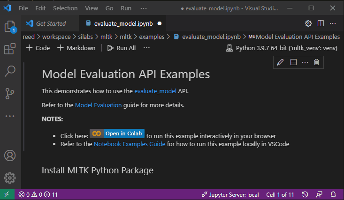Click the workspace breadcrumb

pos(56,37)
